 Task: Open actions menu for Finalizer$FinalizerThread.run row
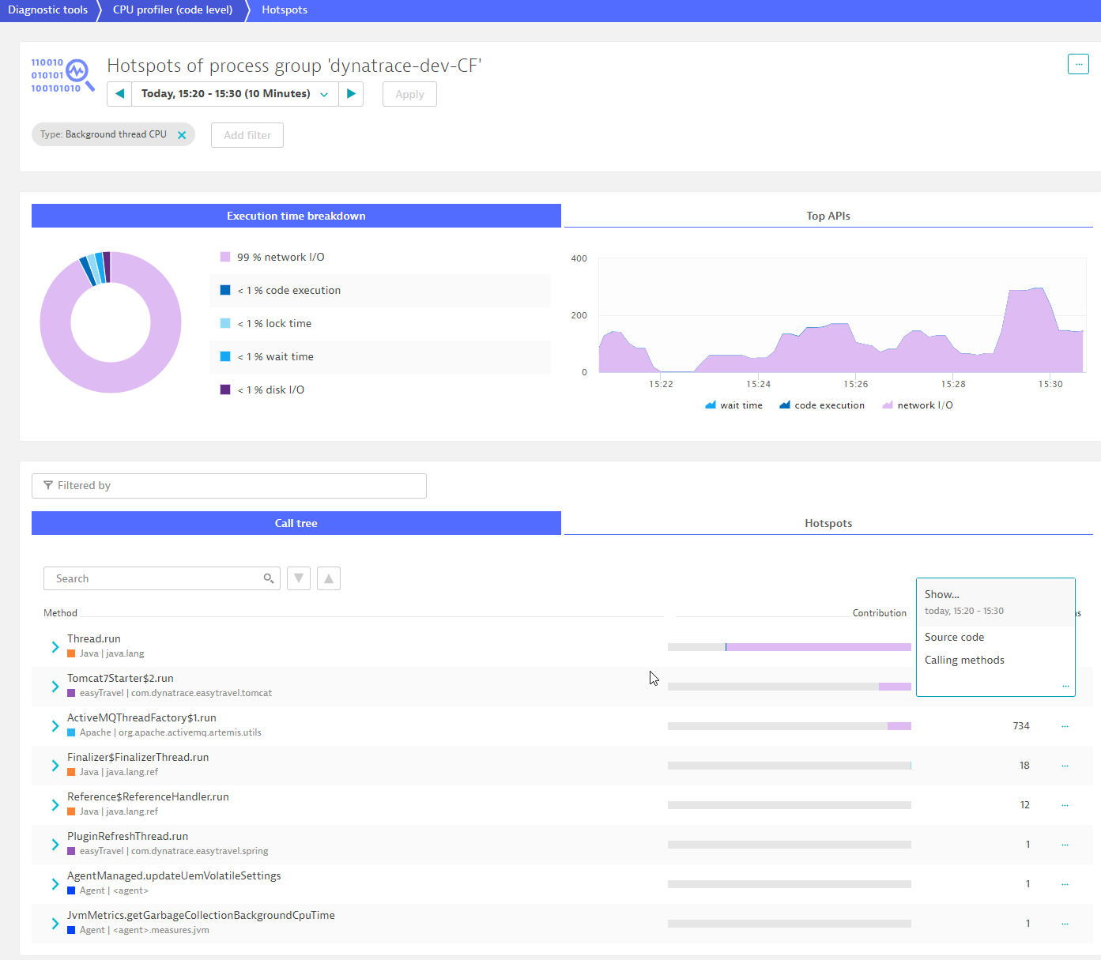coord(1065,766)
